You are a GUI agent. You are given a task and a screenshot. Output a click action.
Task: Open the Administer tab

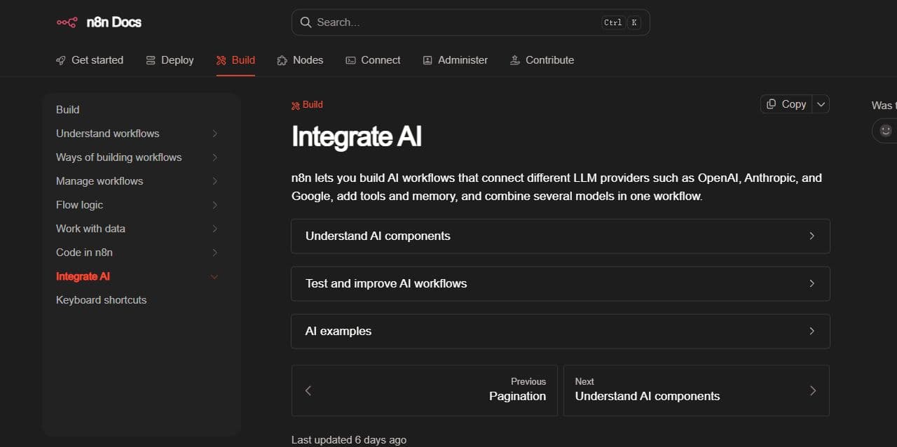(456, 60)
